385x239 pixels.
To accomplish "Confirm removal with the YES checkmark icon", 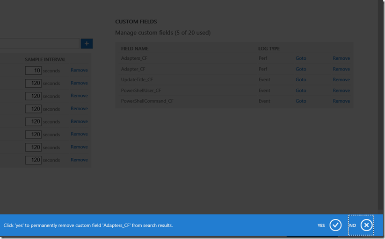I will (335, 225).
